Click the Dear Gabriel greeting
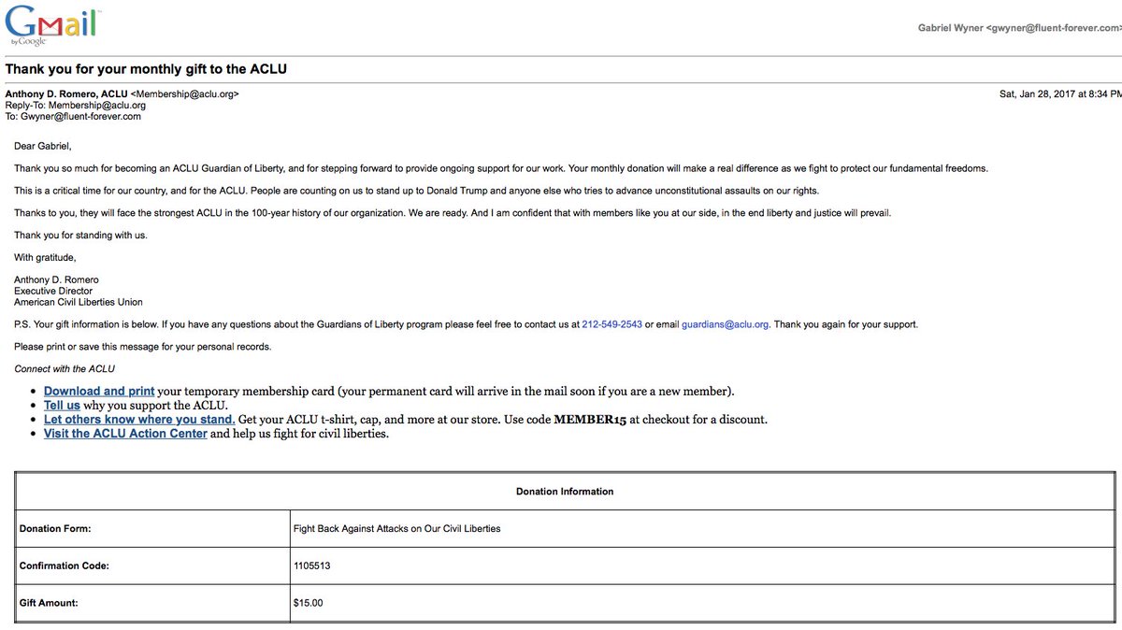The height and width of the screenshot is (630, 1122). coord(42,146)
